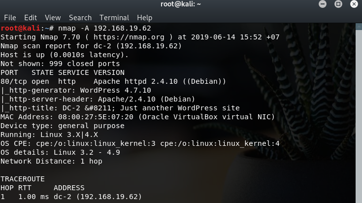This screenshot has height=203, width=362.
Task: Open the Terminal menu
Action: click(114, 18)
